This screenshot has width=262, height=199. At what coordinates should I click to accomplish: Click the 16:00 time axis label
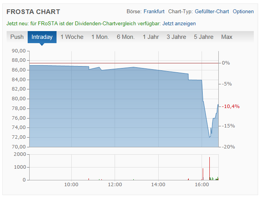202,185
